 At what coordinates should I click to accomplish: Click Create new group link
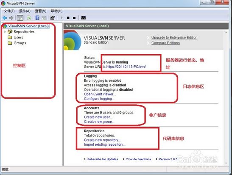[x=99, y=122]
